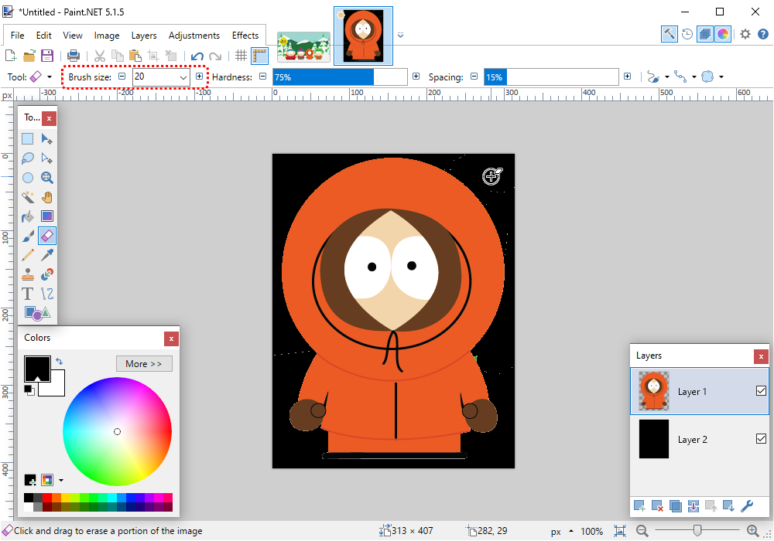Add a new layer in Layers panel
774x541 pixels.
(x=639, y=505)
